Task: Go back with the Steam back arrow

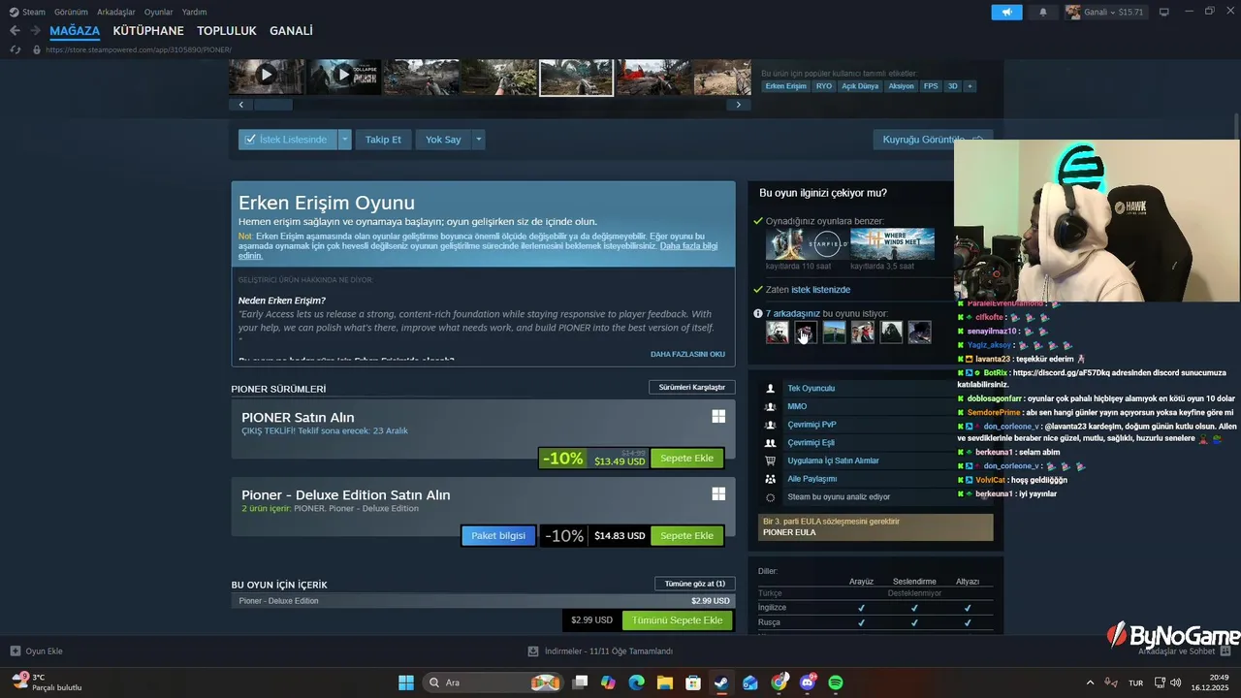Action: (x=14, y=31)
